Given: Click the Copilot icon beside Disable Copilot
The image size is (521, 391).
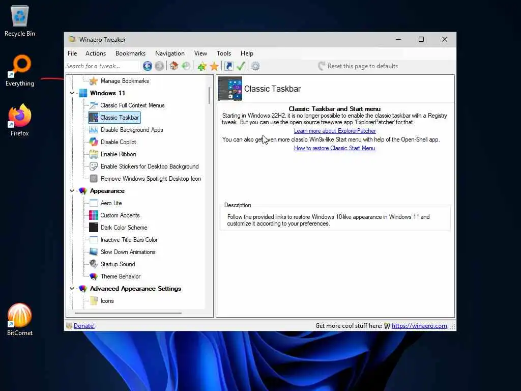Looking at the screenshot, I should tap(94, 142).
